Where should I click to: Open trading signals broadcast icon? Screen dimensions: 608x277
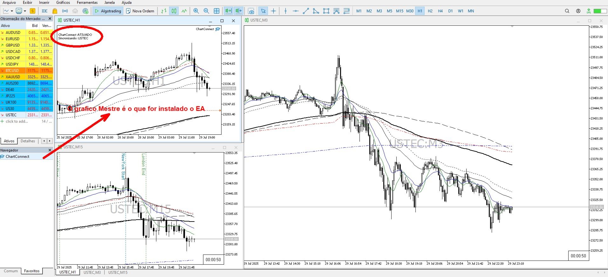coord(65,11)
